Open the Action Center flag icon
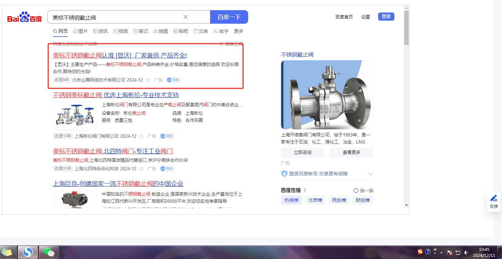This screenshot has width=502, height=259. (x=449, y=253)
